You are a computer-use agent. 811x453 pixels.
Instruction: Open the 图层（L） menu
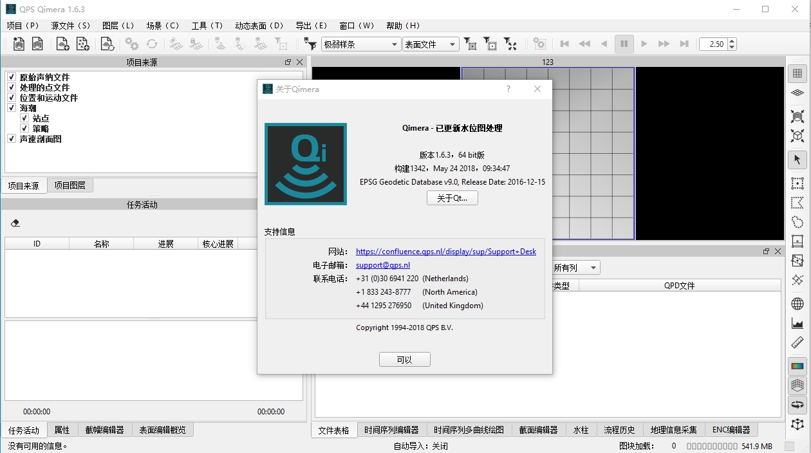coord(118,26)
